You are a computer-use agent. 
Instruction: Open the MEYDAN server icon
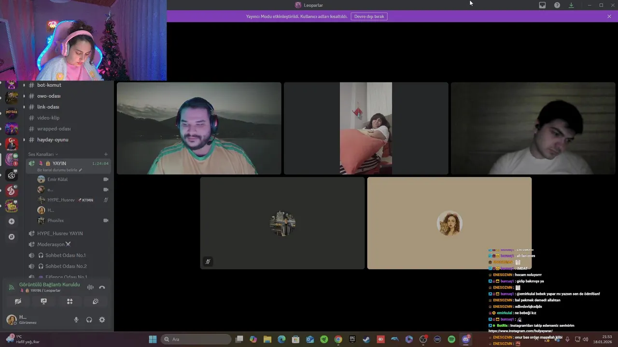point(12,112)
